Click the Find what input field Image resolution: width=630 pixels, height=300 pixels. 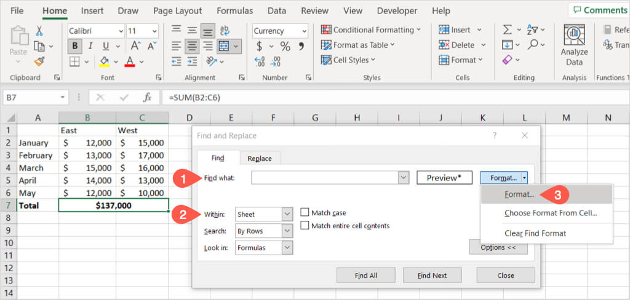(325, 178)
